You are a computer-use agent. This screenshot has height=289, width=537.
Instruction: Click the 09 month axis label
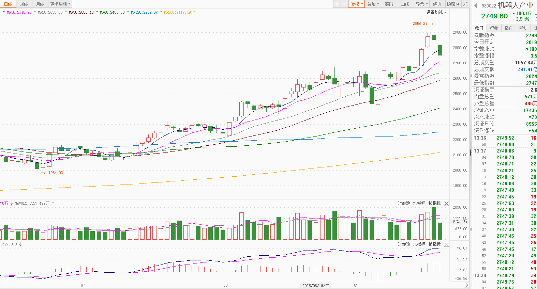point(356,285)
